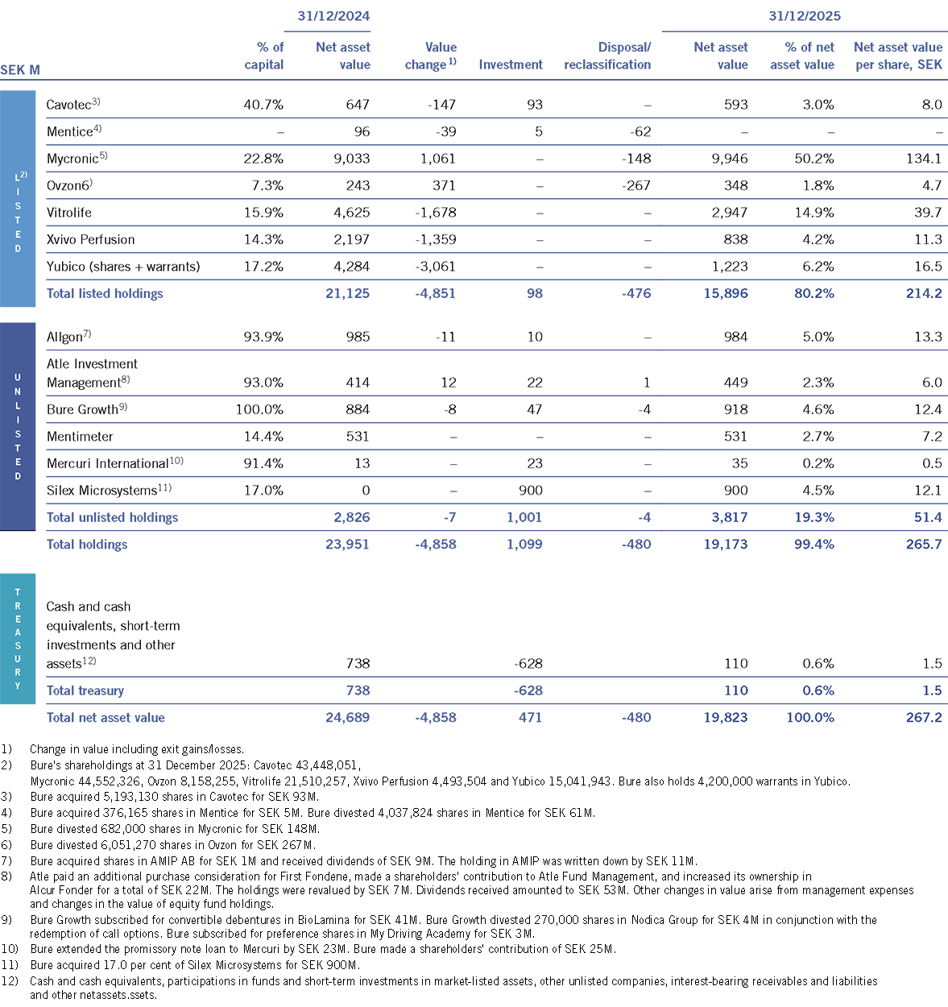Select total holdings 23,951 value
Screen dimensions: 948x1007
coord(348,544)
